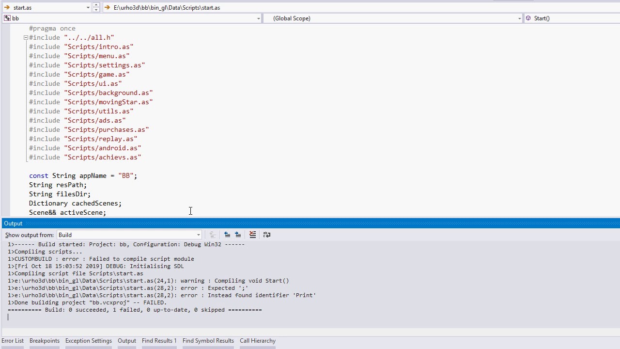Viewport: 620px width, 349px height.
Task: Click the arrow icon before the file path
Action: click(108, 7)
